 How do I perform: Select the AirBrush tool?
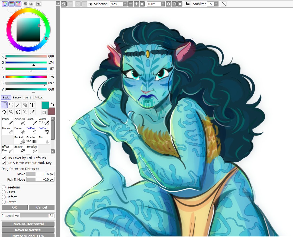tap(20, 121)
